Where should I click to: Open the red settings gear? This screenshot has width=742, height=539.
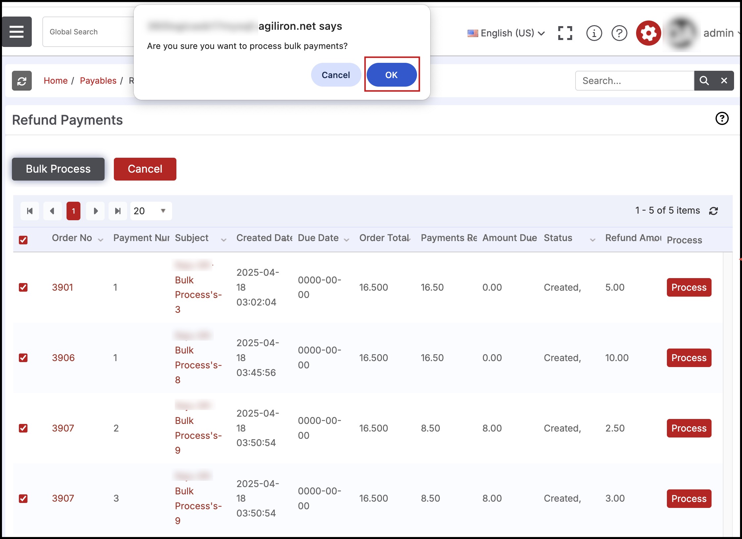tap(648, 33)
